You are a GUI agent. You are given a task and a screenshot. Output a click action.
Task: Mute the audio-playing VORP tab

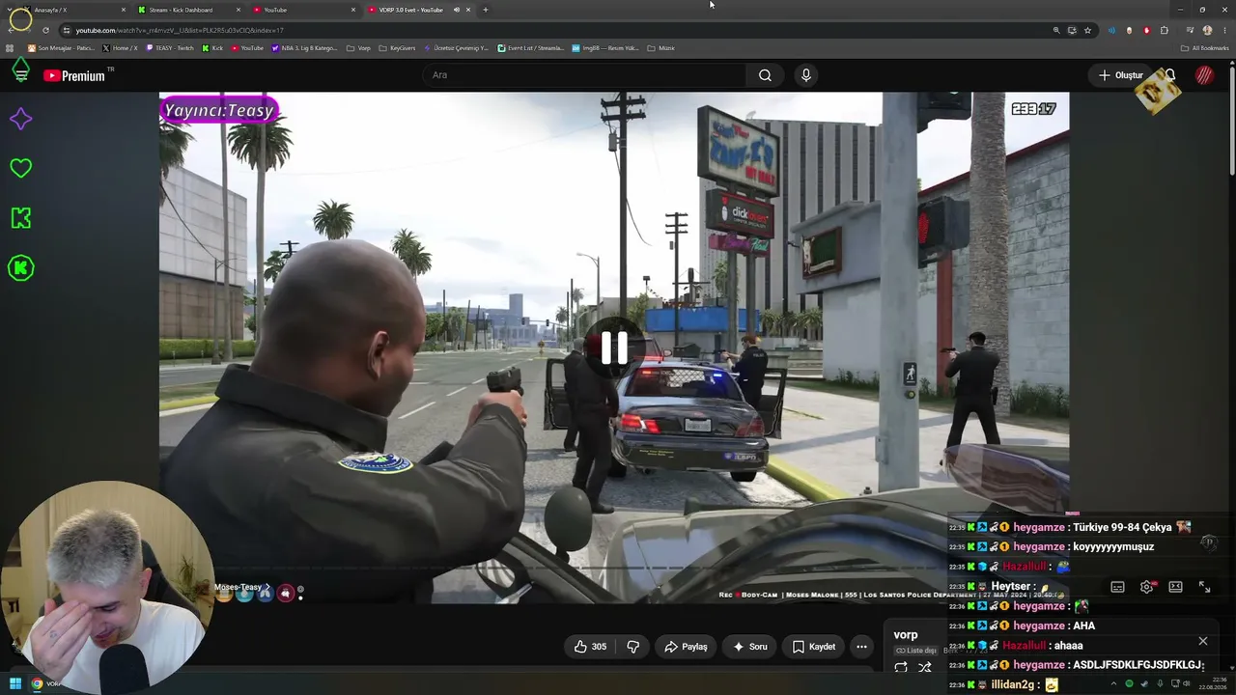pyautogui.click(x=457, y=10)
